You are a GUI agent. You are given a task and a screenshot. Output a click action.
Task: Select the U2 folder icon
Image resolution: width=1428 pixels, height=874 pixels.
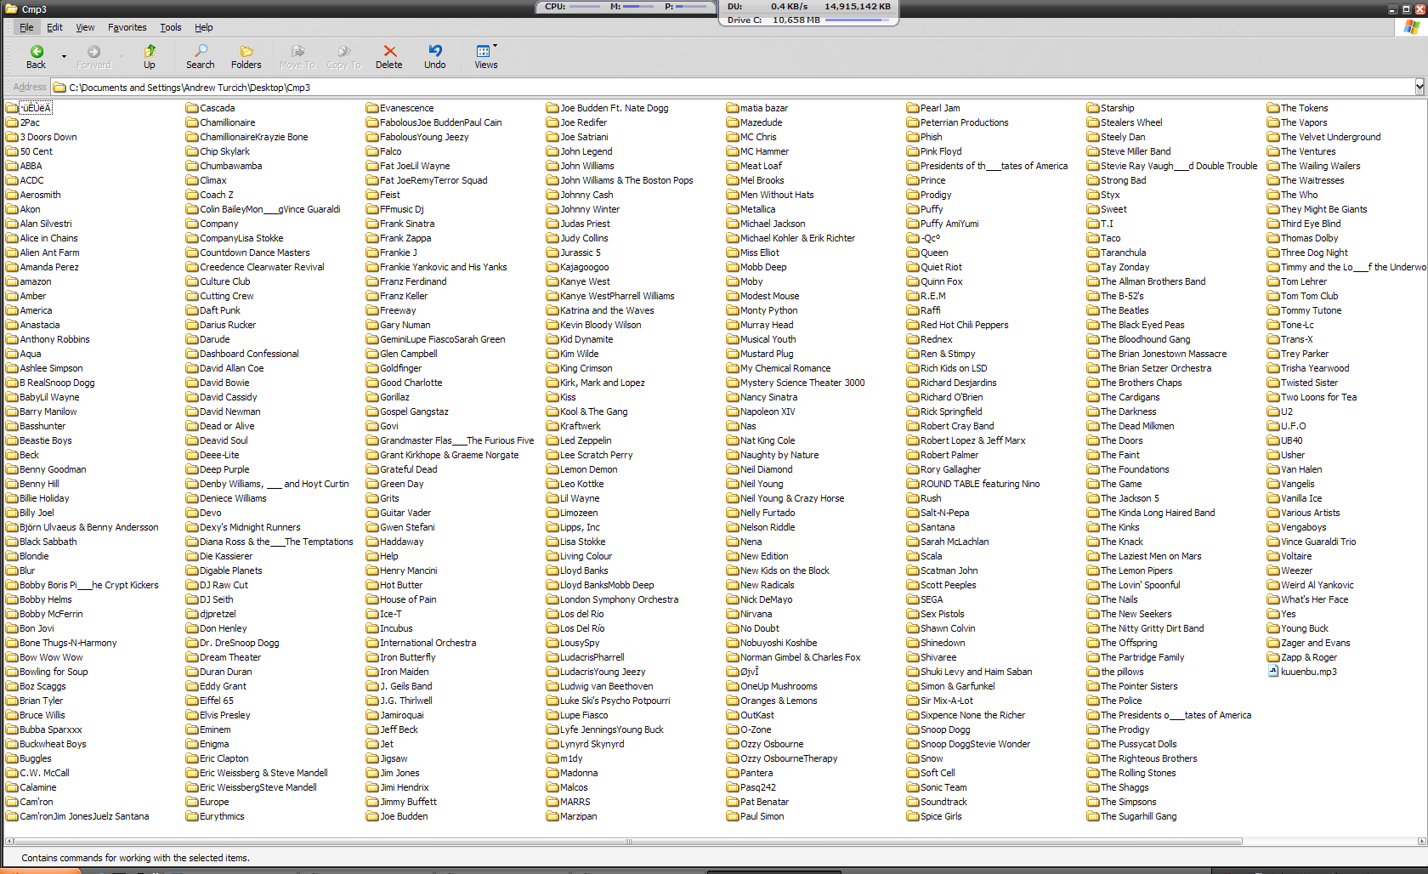point(1273,411)
